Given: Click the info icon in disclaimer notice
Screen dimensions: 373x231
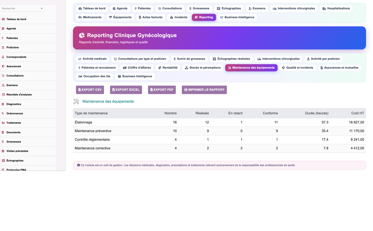Looking at the screenshot, I should pos(78,165).
